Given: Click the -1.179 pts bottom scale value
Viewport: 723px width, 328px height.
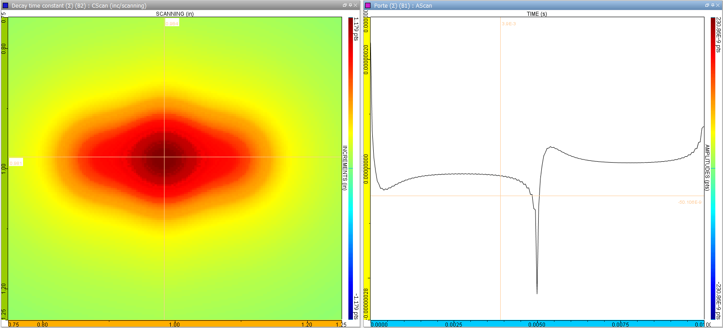Looking at the screenshot, I should coord(356,306).
